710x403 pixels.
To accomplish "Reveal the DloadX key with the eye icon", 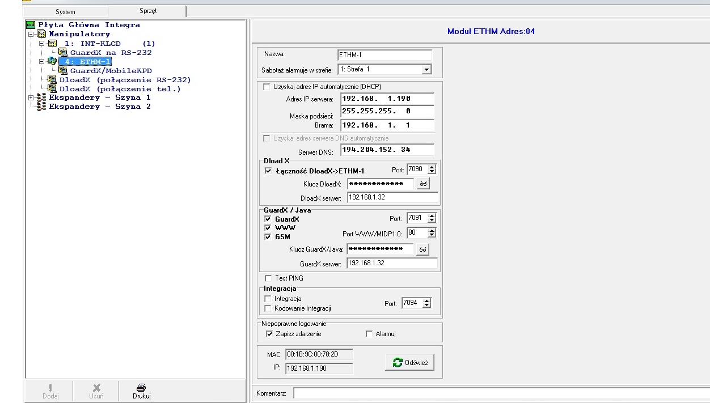I will coord(423,184).
